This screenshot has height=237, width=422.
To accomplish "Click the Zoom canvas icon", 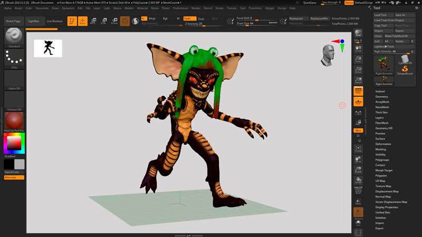I will (x=358, y=59).
